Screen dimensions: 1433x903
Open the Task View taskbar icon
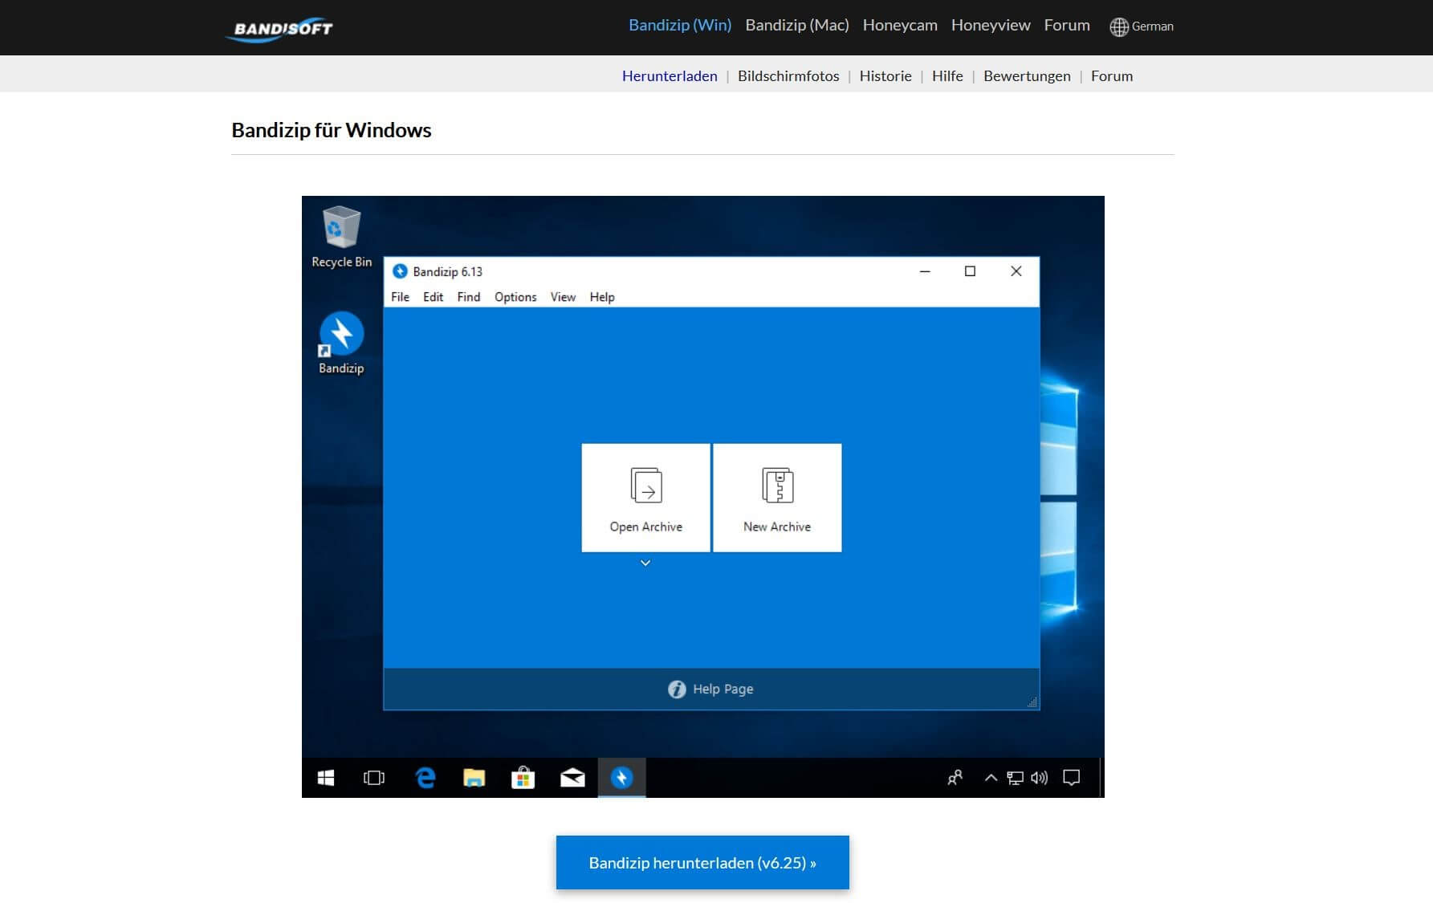click(x=374, y=778)
